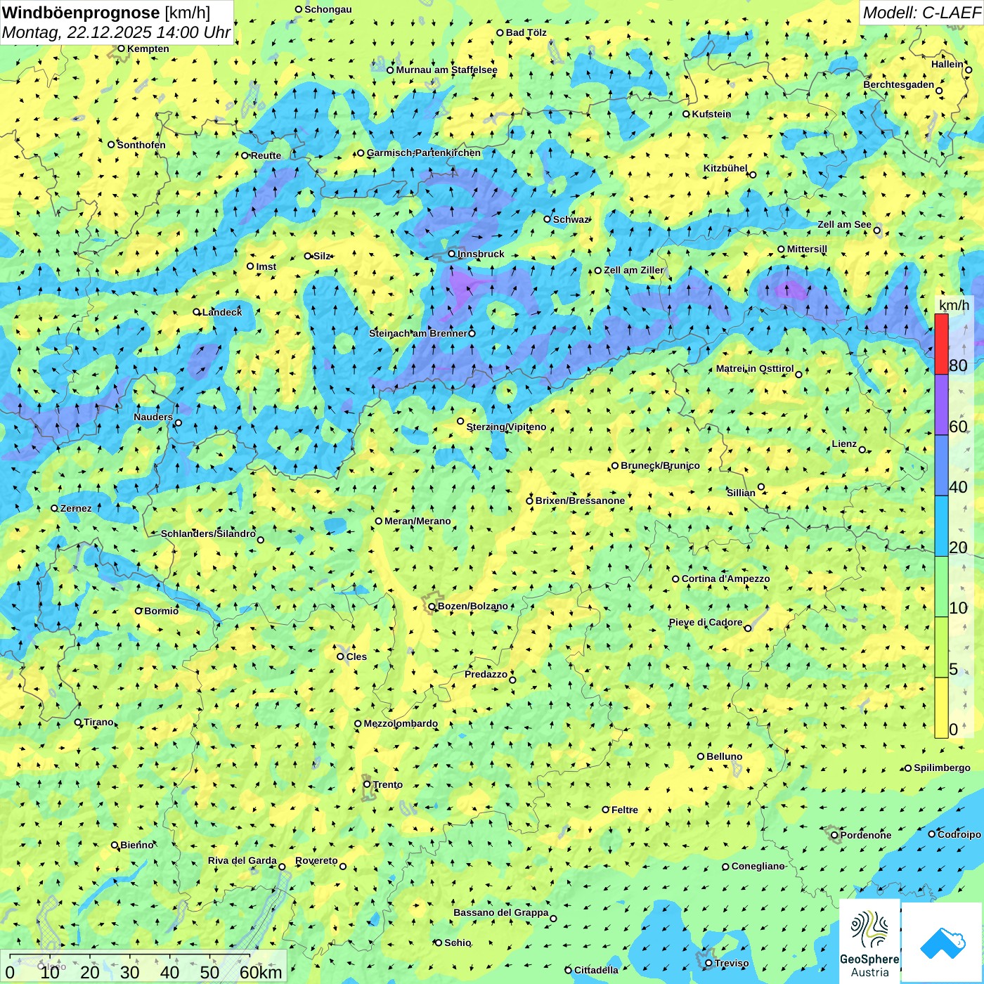Click the date 'Montag, 22.12.2025 14:00 Uhr'
Screen dimensions: 984x984
[116, 32]
